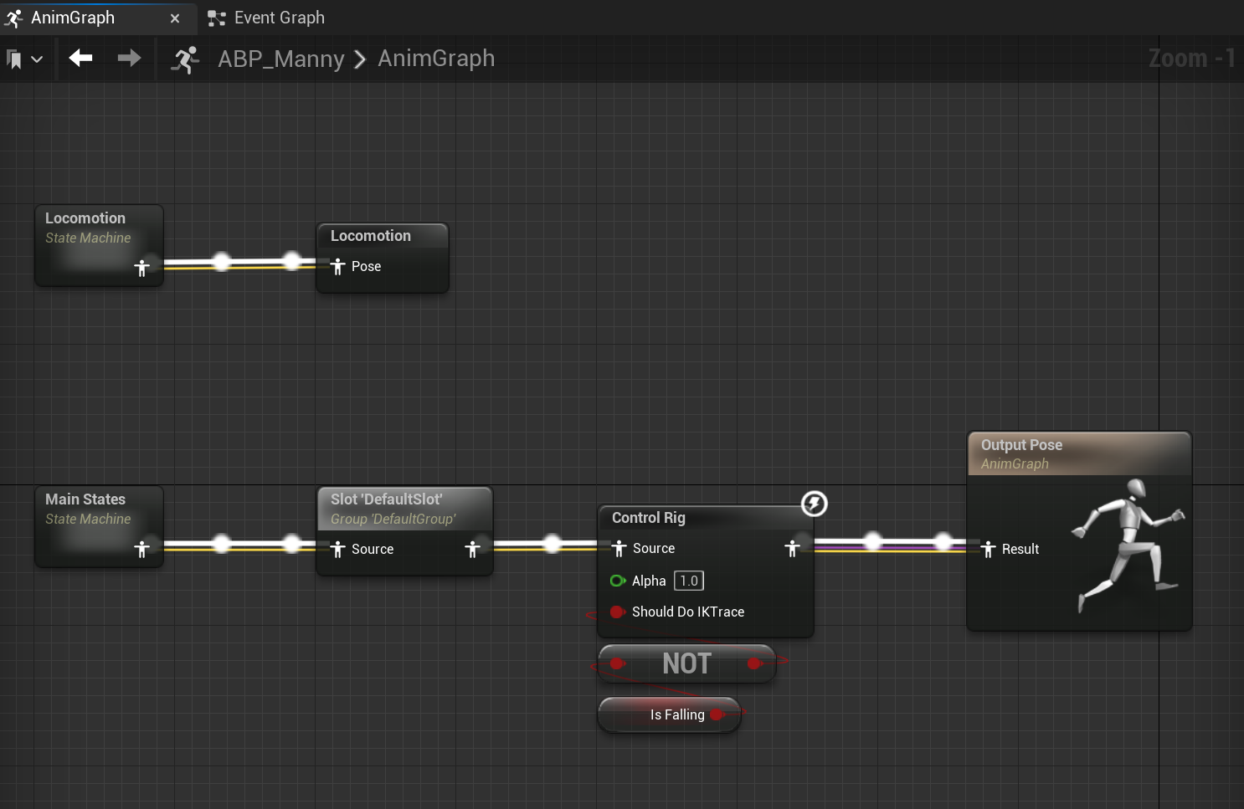Image resolution: width=1244 pixels, height=809 pixels.
Task: Select the Control Rig node title
Action: pyautogui.click(x=649, y=518)
